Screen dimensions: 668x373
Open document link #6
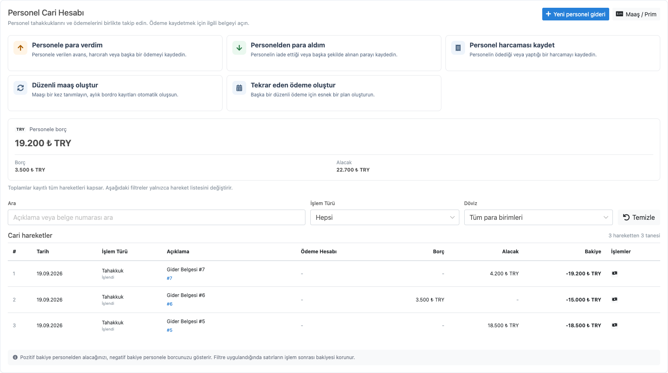coord(169,304)
